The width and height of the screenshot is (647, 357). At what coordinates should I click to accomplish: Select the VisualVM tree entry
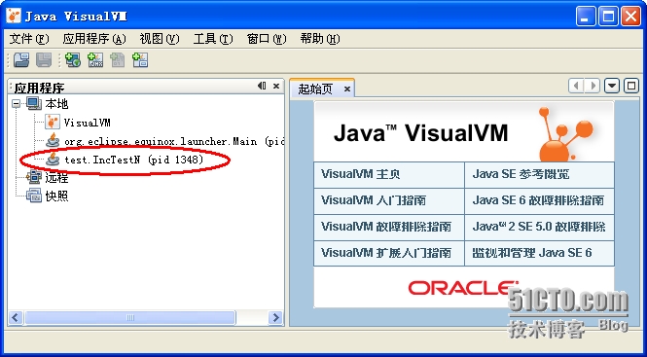[87, 123]
